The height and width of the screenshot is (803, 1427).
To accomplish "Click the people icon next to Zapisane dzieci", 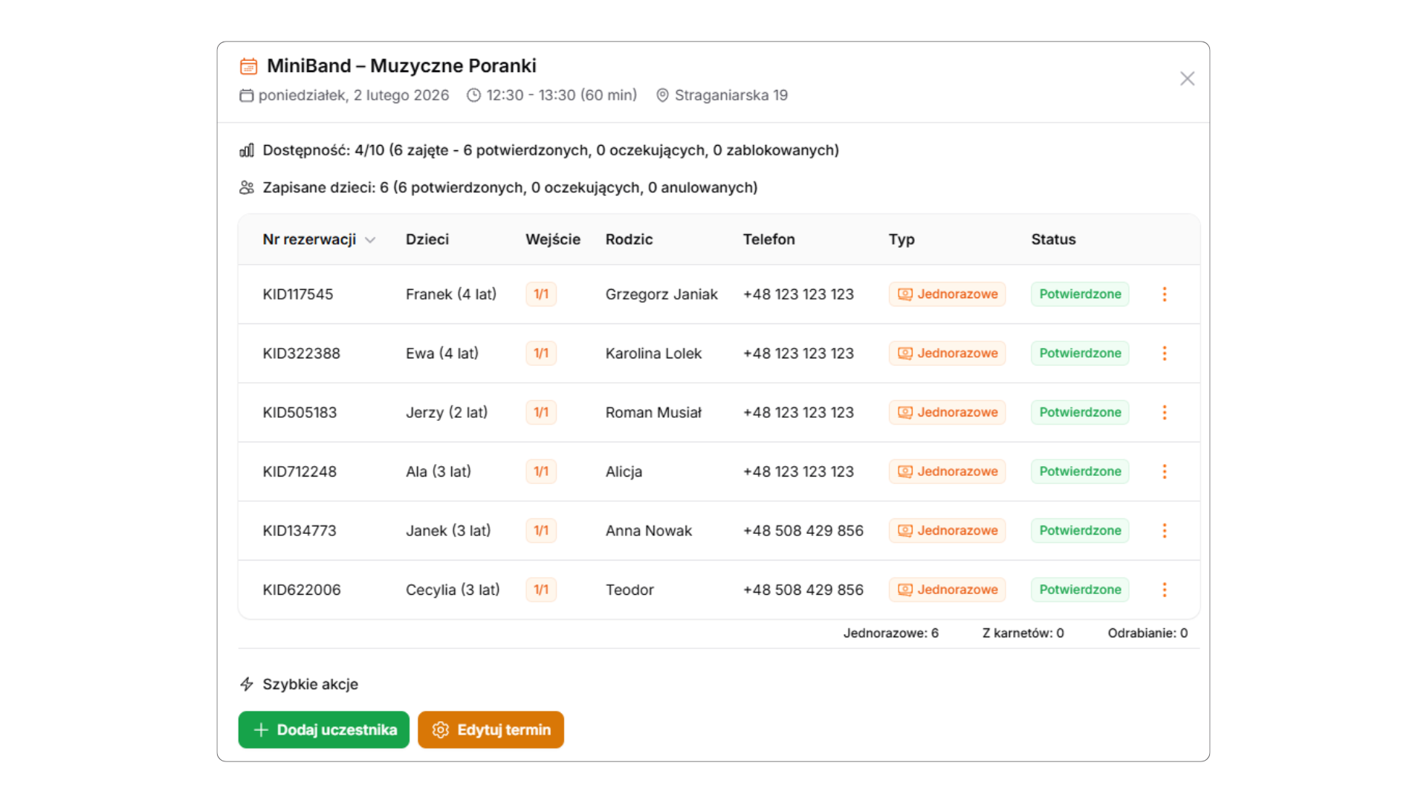I will [x=246, y=187].
